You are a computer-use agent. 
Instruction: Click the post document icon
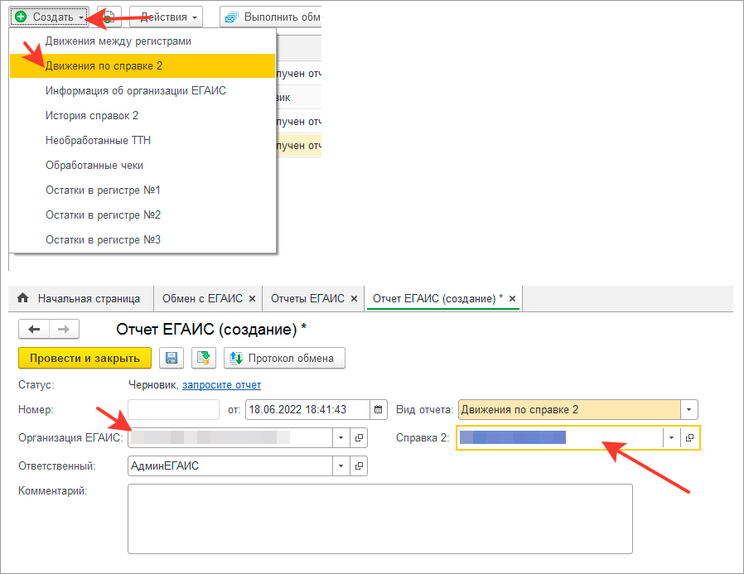pos(204,358)
